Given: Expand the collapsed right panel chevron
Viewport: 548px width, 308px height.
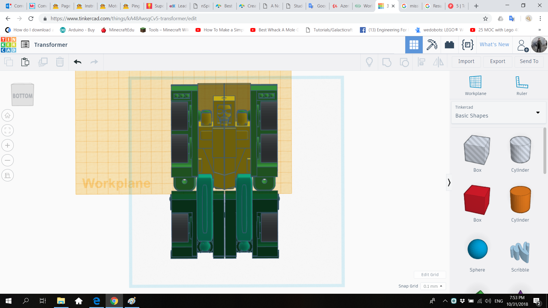Looking at the screenshot, I should tap(449, 182).
